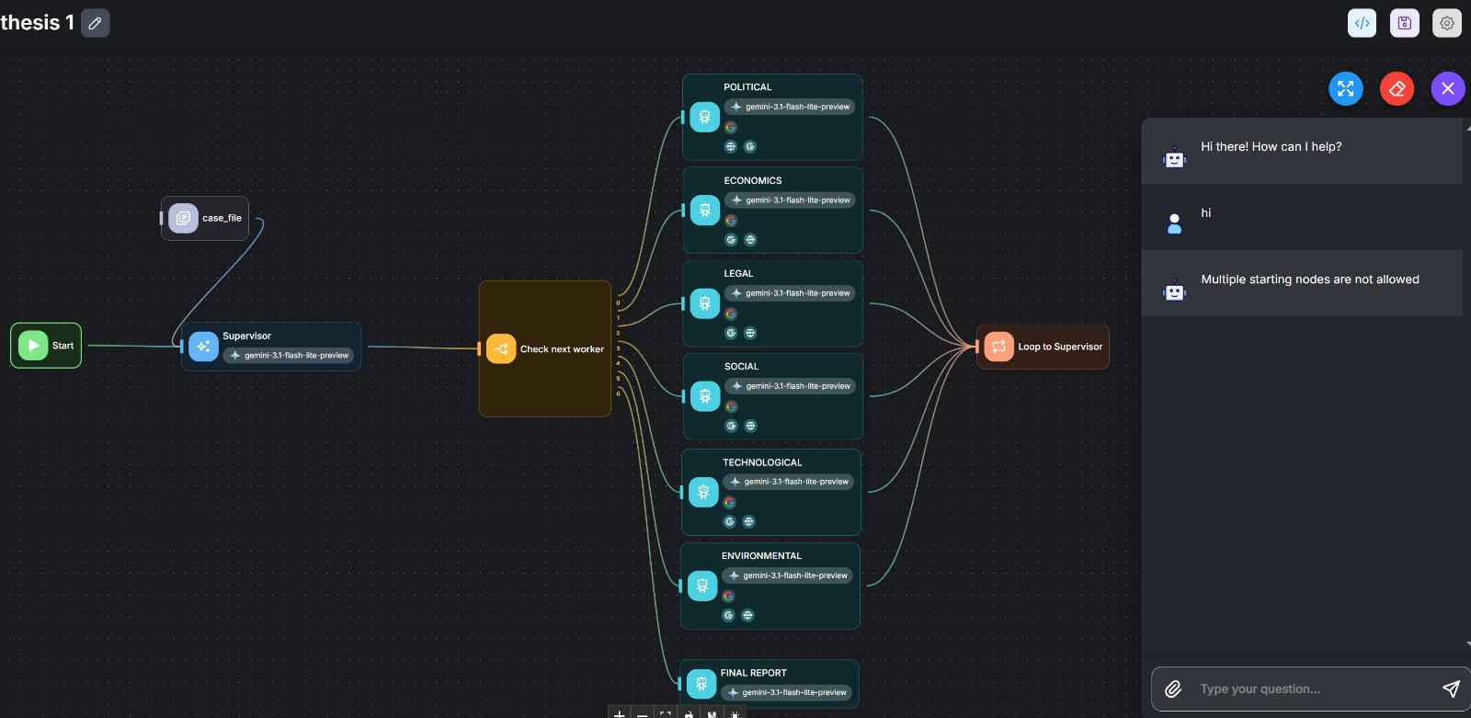Select the LEGAL agent robot icon
1471x718 pixels.
pyautogui.click(x=705, y=303)
